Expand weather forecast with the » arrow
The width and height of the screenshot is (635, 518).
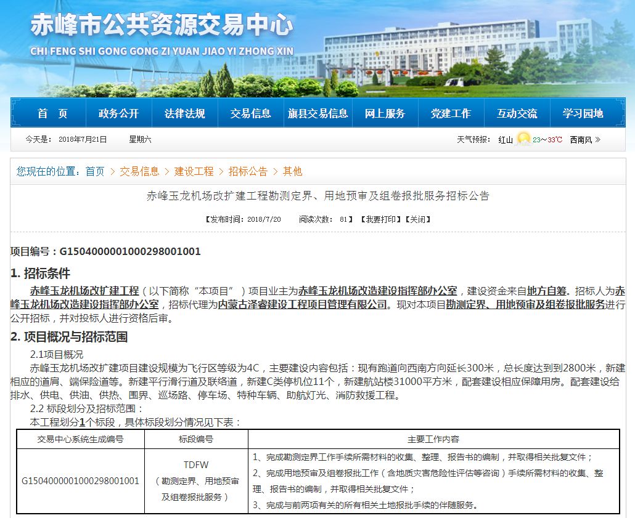(x=598, y=140)
